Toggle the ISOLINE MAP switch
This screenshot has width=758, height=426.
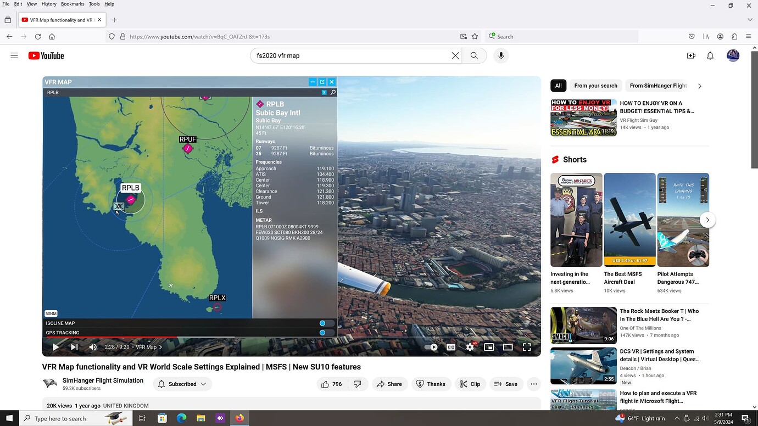click(x=322, y=323)
